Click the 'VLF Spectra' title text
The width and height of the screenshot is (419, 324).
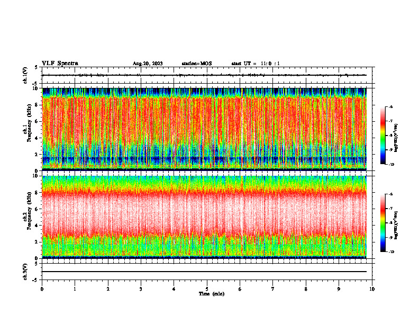pos(60,64)
